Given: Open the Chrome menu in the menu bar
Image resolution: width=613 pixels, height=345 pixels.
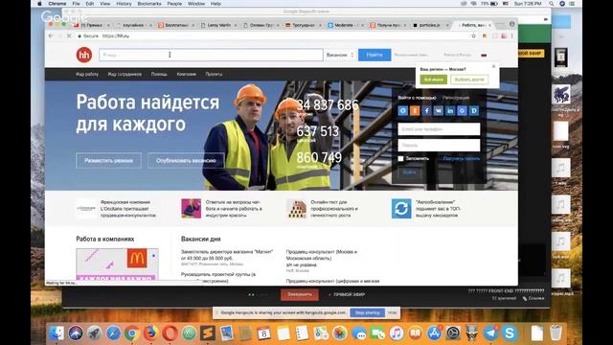Looking at the screenshot, I should click(57, 4).
